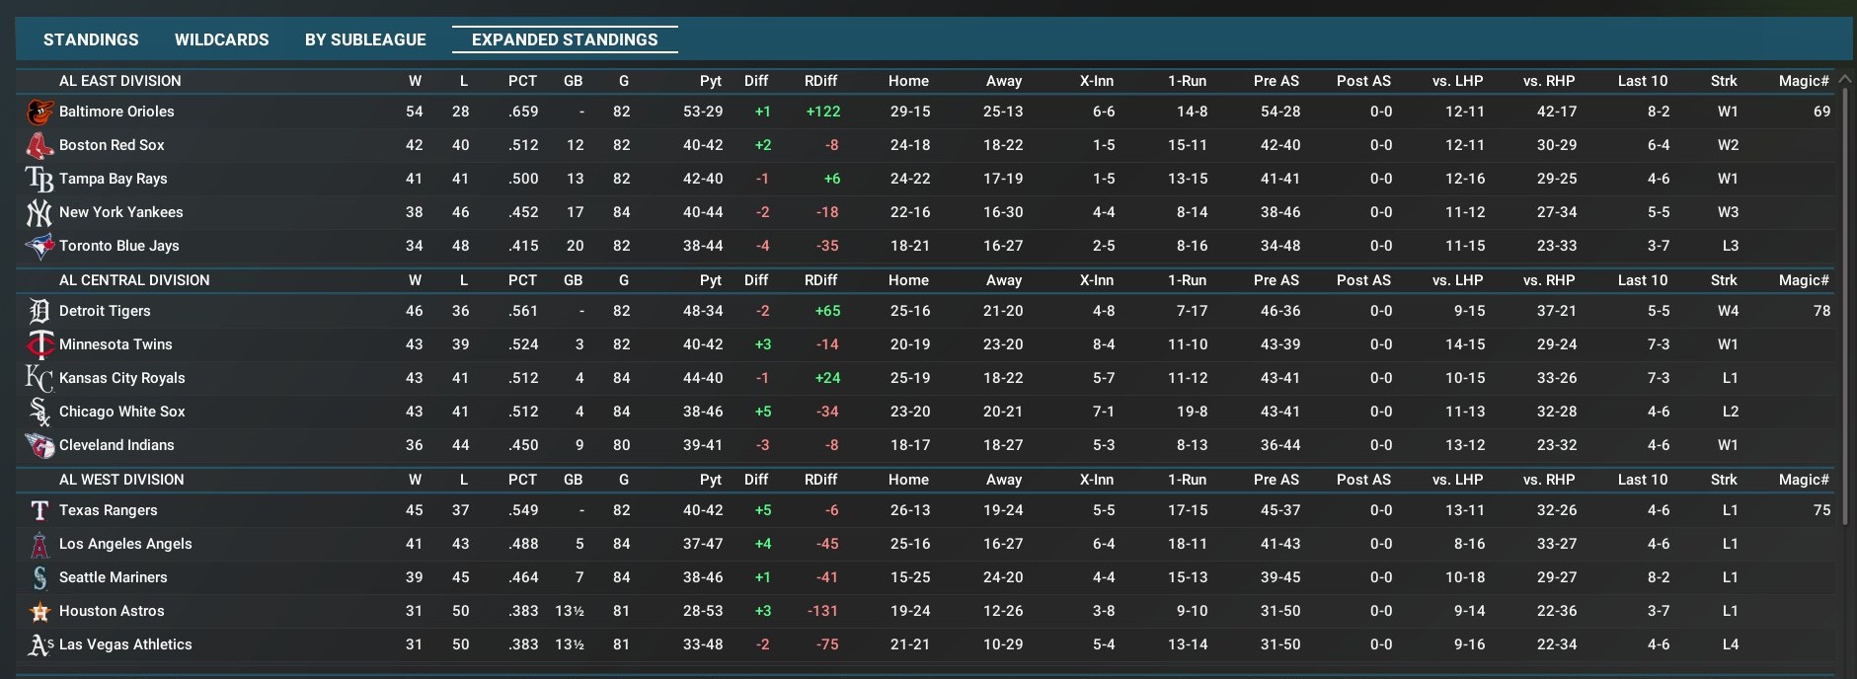Open the Boston Red Sox team link
Image resolution: width=1857 pixels, height=679 pixels.
112,145
